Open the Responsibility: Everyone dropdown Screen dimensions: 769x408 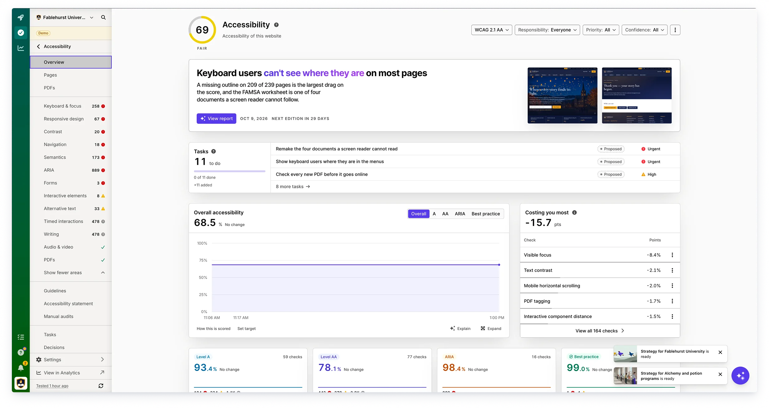click(547, 30)
